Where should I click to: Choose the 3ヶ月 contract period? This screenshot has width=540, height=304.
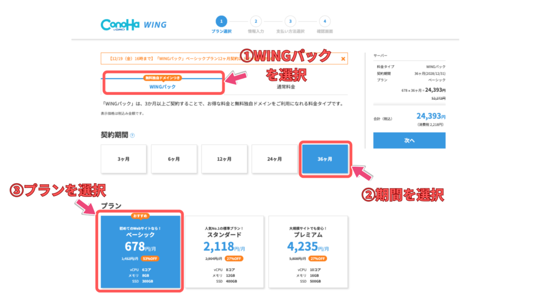coord(123,159)
